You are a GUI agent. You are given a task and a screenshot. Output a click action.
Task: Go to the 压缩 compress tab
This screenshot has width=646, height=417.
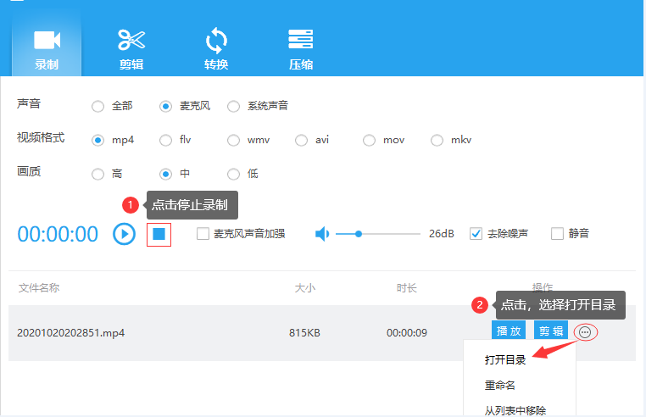point(301,49)
